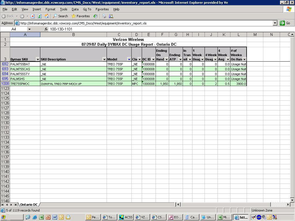Open the File menu
Image resolution: width=295 pixels, height=221 pixels.
[5, 9]
